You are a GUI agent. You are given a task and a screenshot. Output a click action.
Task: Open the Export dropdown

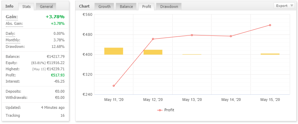coord(284,6)
